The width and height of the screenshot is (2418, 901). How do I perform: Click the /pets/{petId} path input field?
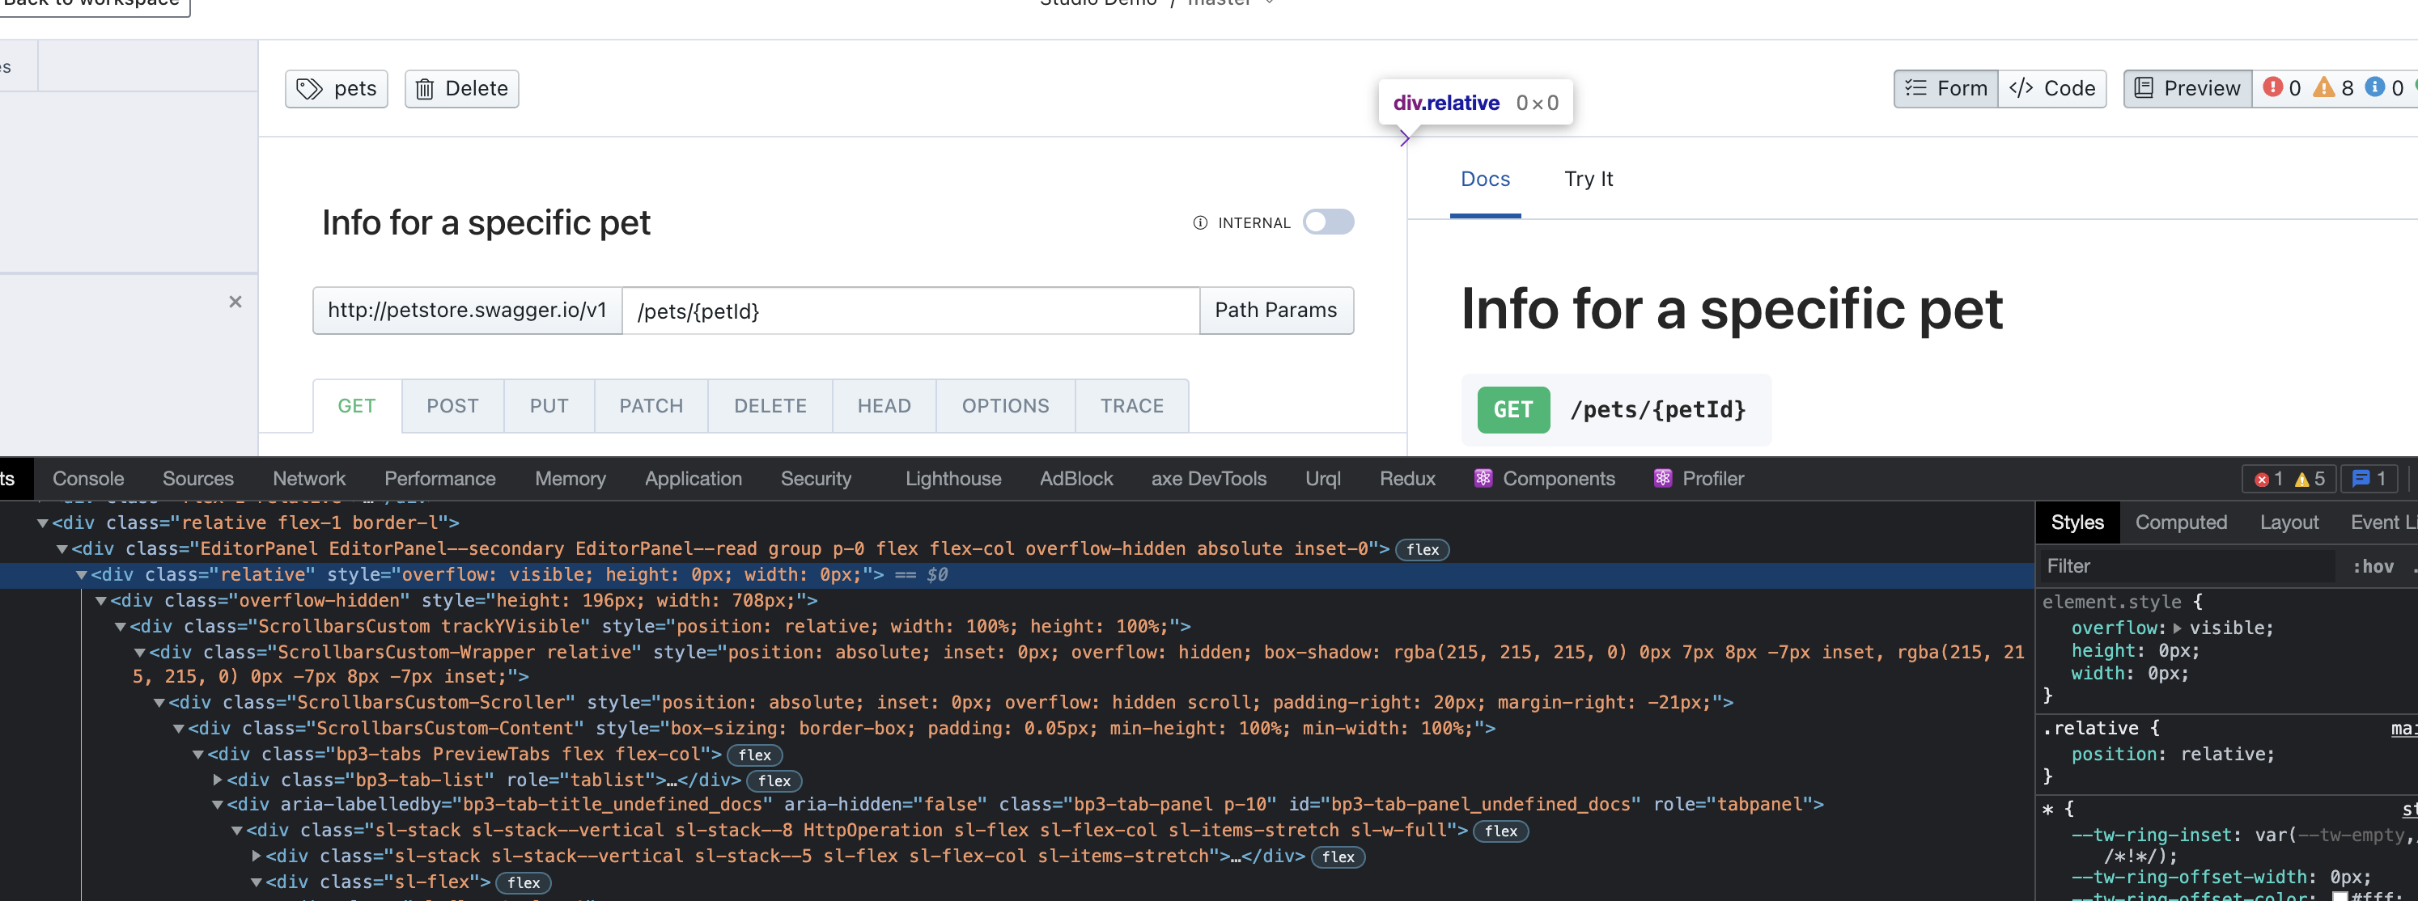pos(910,311)
